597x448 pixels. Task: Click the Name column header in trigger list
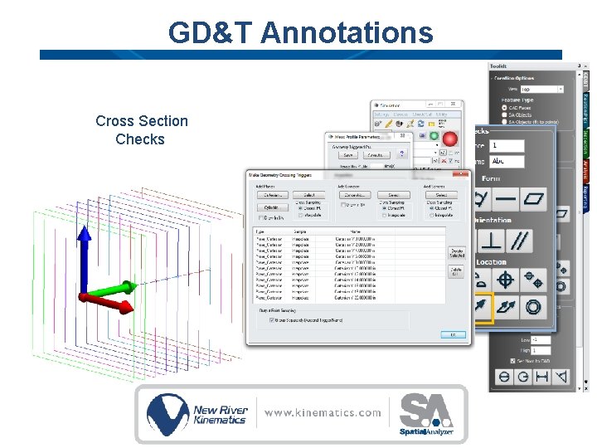tap(355, 231)
